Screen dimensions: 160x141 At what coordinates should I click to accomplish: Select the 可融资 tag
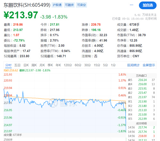(x=69, y=5)
